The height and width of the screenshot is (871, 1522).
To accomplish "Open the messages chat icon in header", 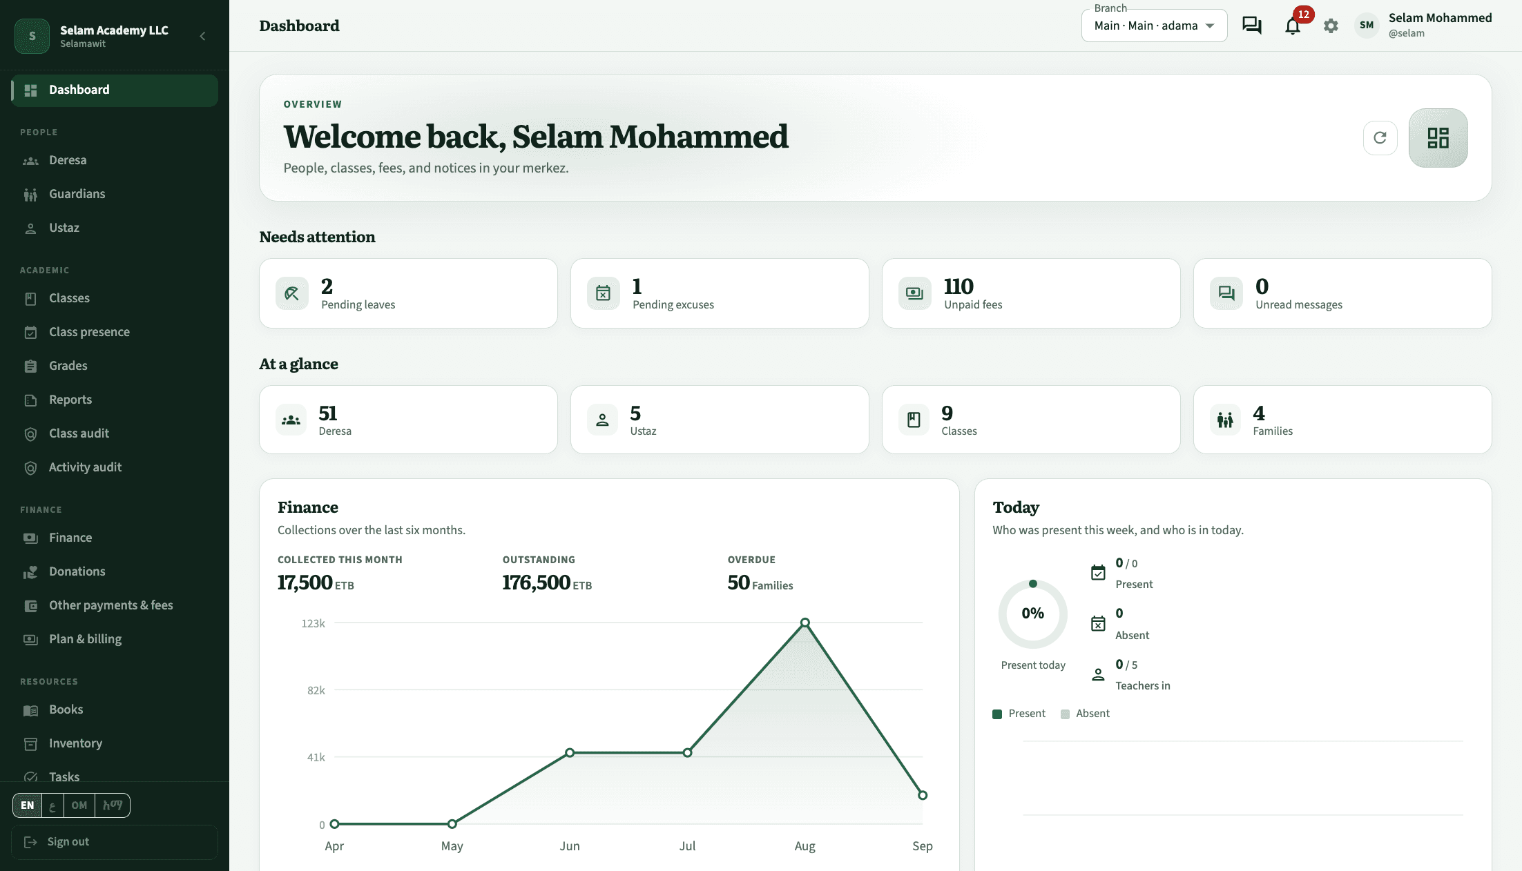I will coord(1251,26).
